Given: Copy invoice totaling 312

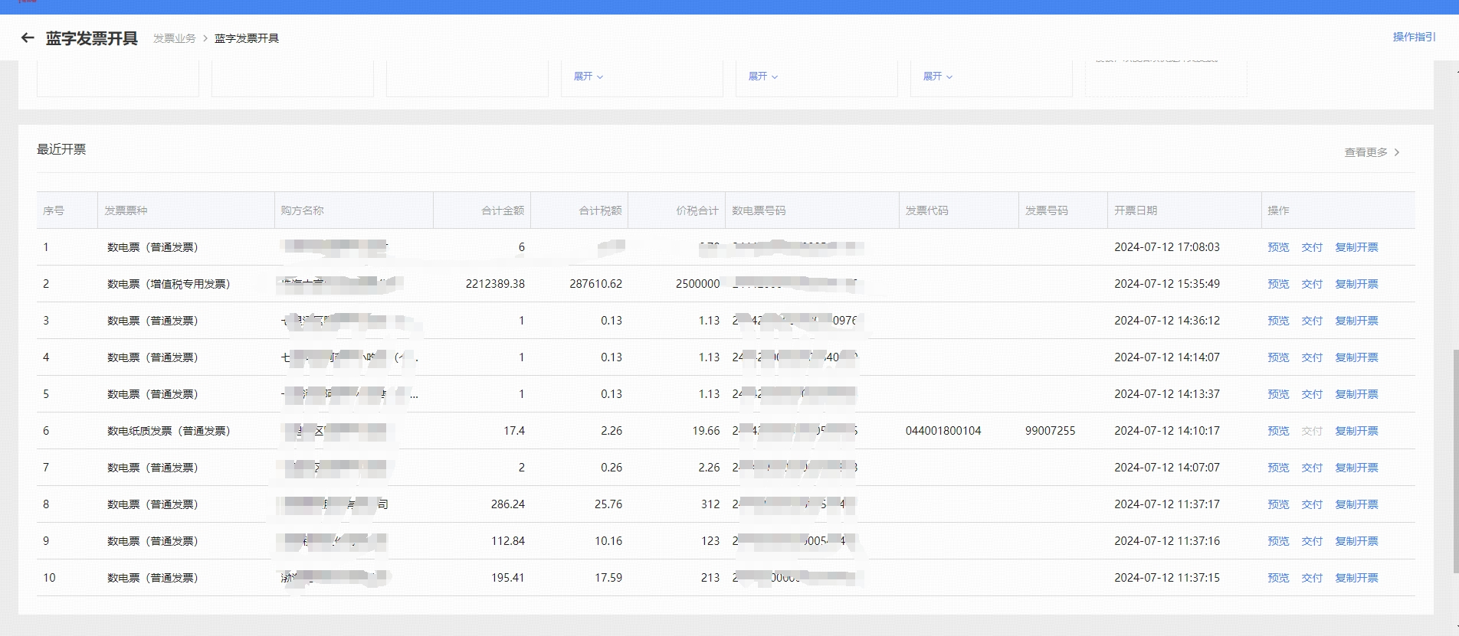Looking at the screenshot, I should [x=1356, y=504].
